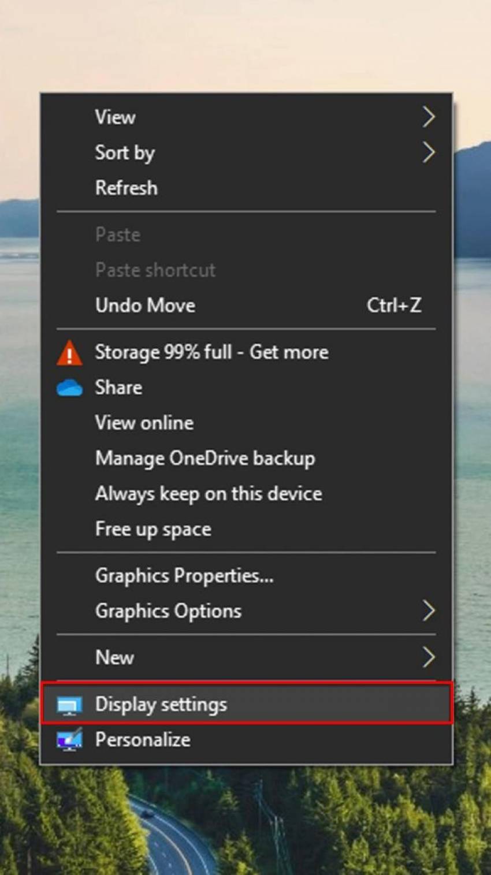Choose Undo Move in the menu

[145, 305]
